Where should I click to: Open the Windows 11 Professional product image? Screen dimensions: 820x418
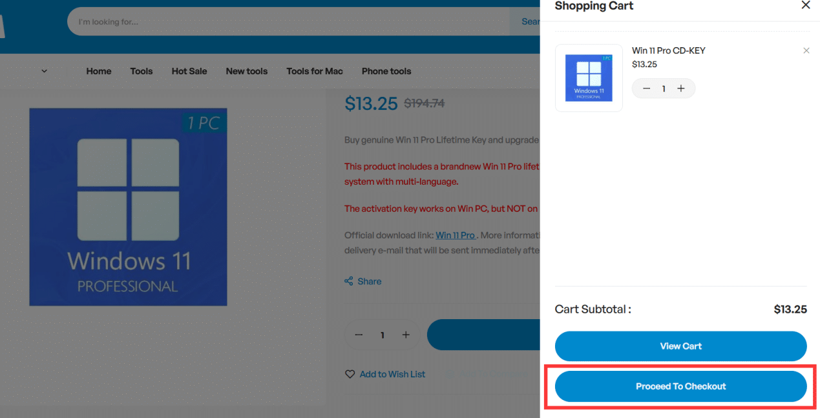pyautogui.click(x=128, y=207)
